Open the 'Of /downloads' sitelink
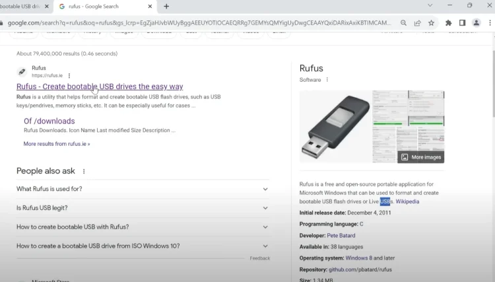 pos(49,121)
